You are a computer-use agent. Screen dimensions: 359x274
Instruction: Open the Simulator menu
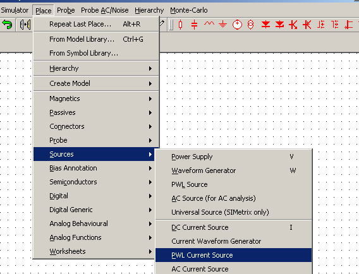pyautogui.click(x=15, y=10)
